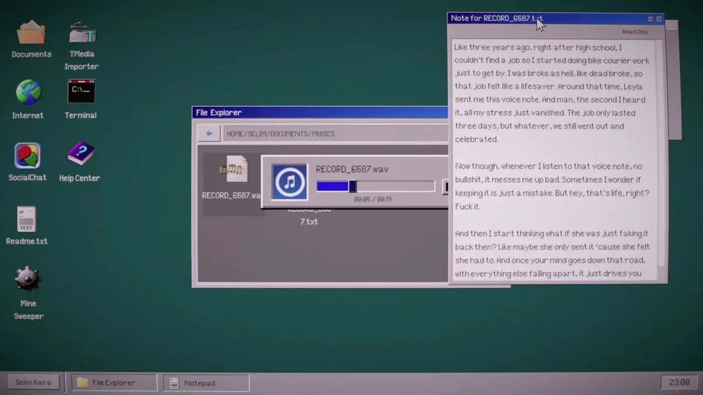The width and height of the screenshot is (703, 395).
Task: Click the 00:05 / 00:19 playback time
Action: [x=372, y=199]
